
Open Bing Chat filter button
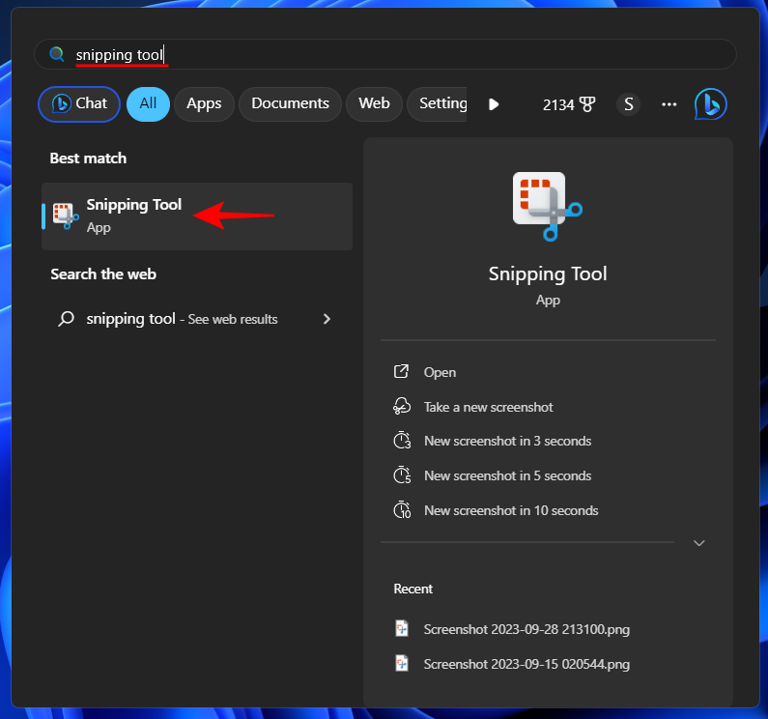click(x=79, y=104)
